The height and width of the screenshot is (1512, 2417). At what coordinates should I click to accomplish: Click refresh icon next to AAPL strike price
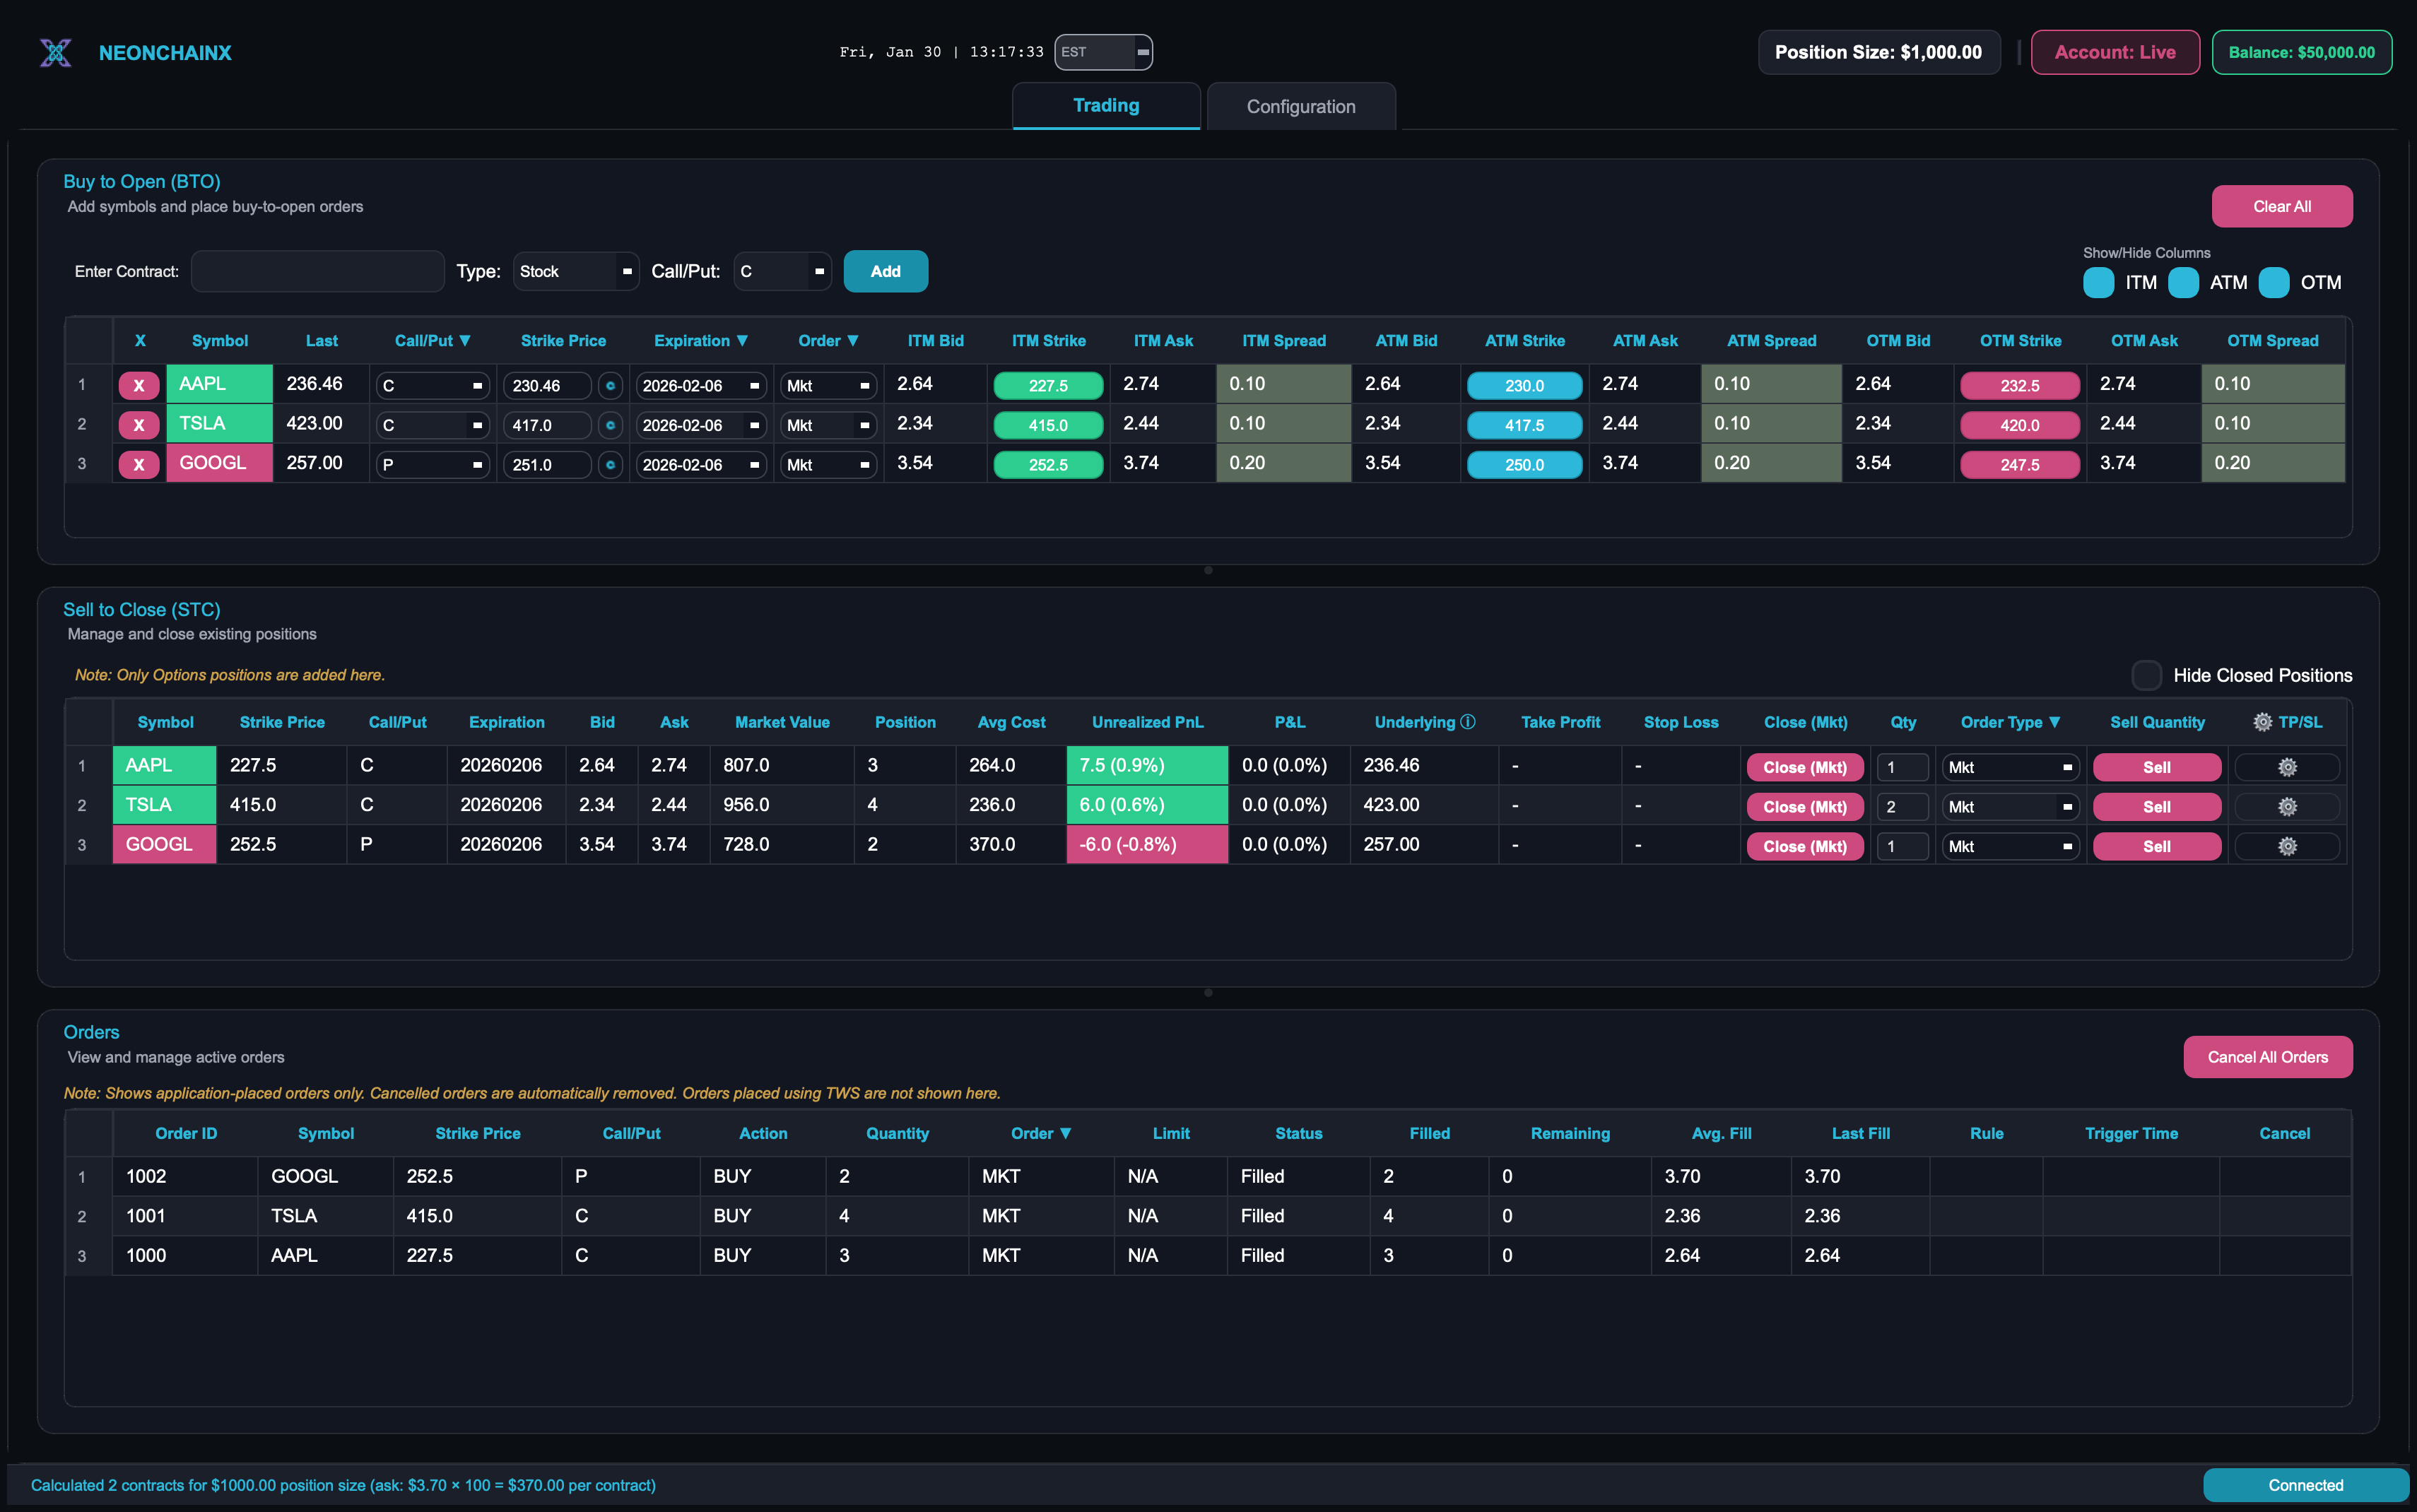click(x=610, y=385)
